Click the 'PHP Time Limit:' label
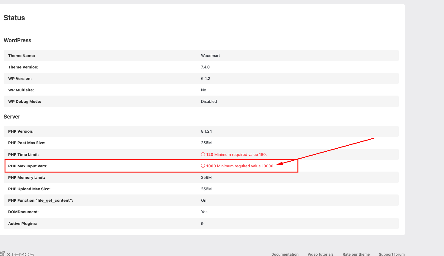Screen dimensions: 444x256 (x=24, y=155)
